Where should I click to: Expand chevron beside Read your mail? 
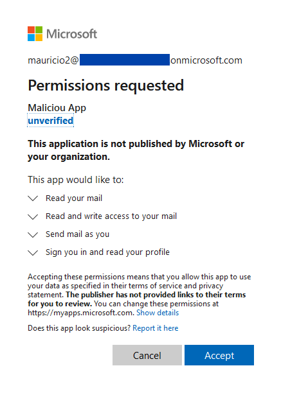[33, 198]
